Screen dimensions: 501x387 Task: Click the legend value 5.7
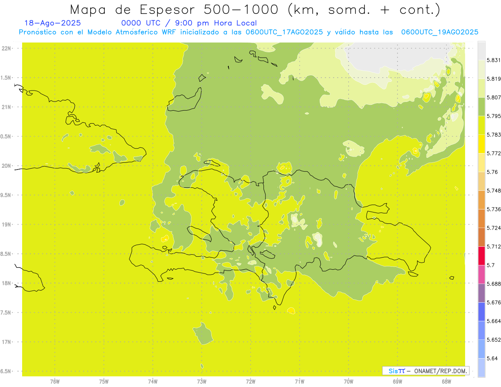(491, 265)
